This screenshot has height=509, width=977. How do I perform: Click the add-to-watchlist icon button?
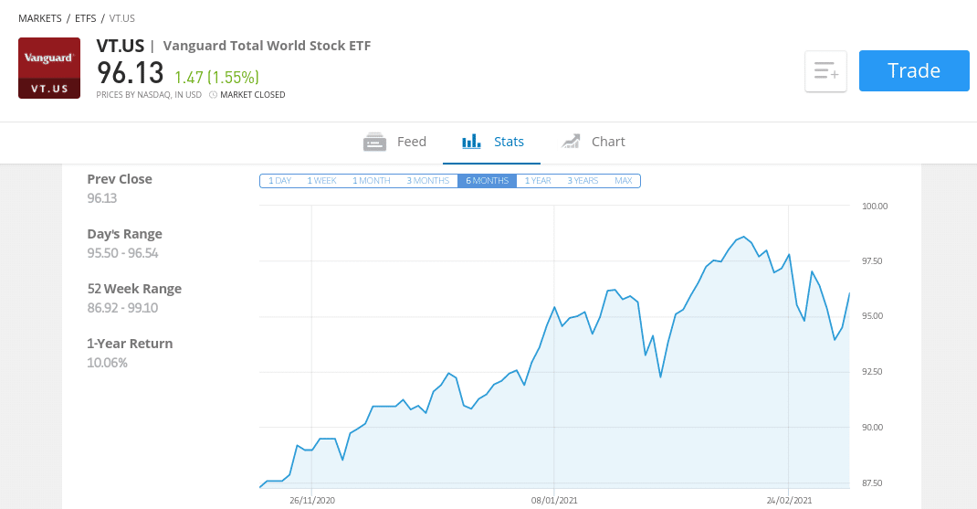(x=825, y=71)
